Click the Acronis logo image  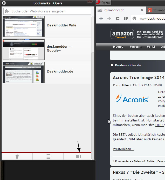[x=132, y=98]
